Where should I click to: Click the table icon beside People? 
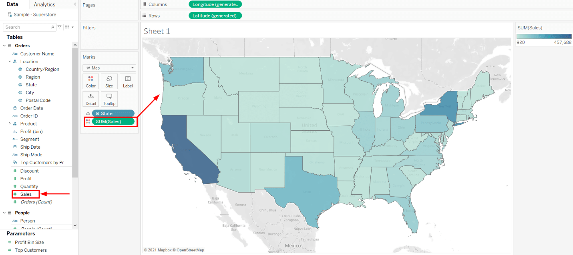[x=10, y=213]
